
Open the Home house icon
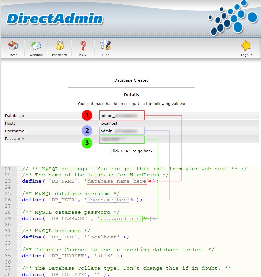(x=13, y=46)
